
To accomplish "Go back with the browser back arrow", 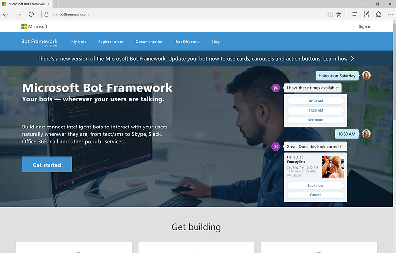I will coord(6,14).
